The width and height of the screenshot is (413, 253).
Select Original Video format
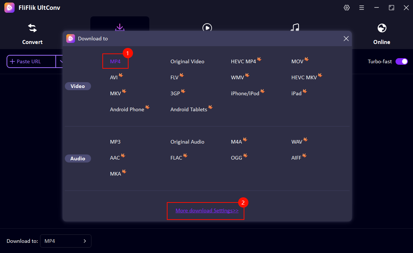click(x=187, y=61)
